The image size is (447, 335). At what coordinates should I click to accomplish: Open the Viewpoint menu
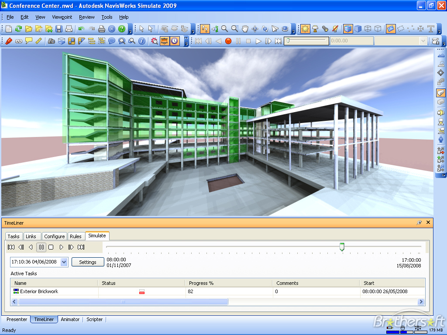[x=62, y=17]
